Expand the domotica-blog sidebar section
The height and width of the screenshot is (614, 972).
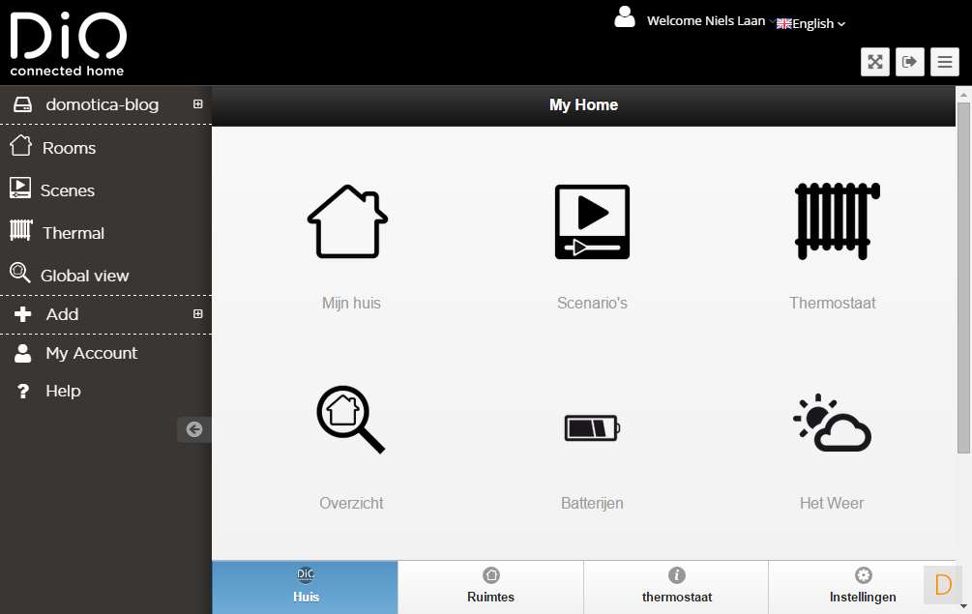click(197, 104)
